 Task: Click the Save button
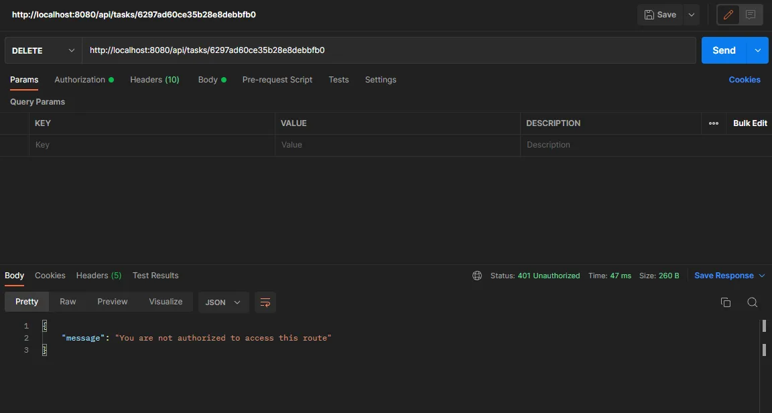660,15
